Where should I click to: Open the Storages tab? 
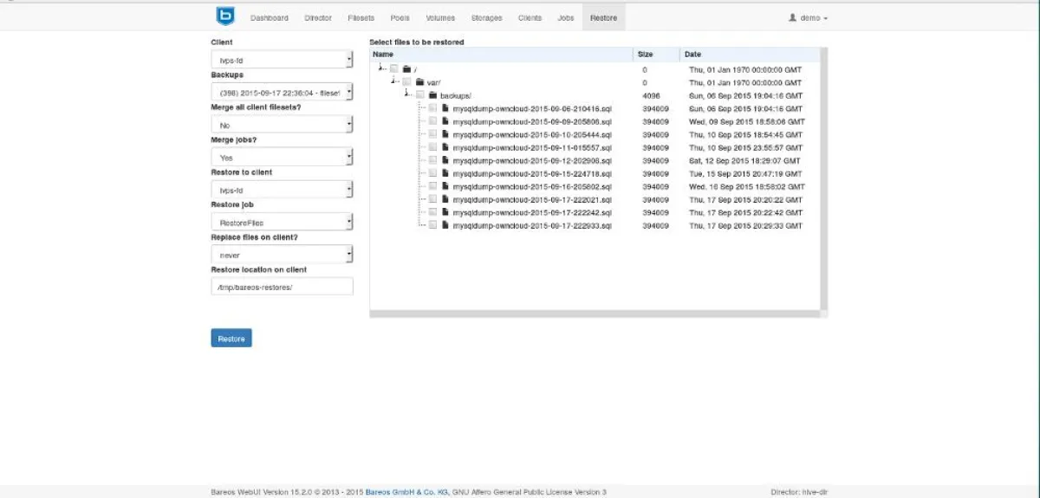click(486, 17)
